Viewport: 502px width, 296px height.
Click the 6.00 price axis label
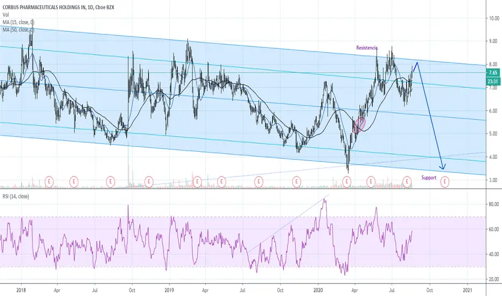pyautogui.click(x=493, y=111)
